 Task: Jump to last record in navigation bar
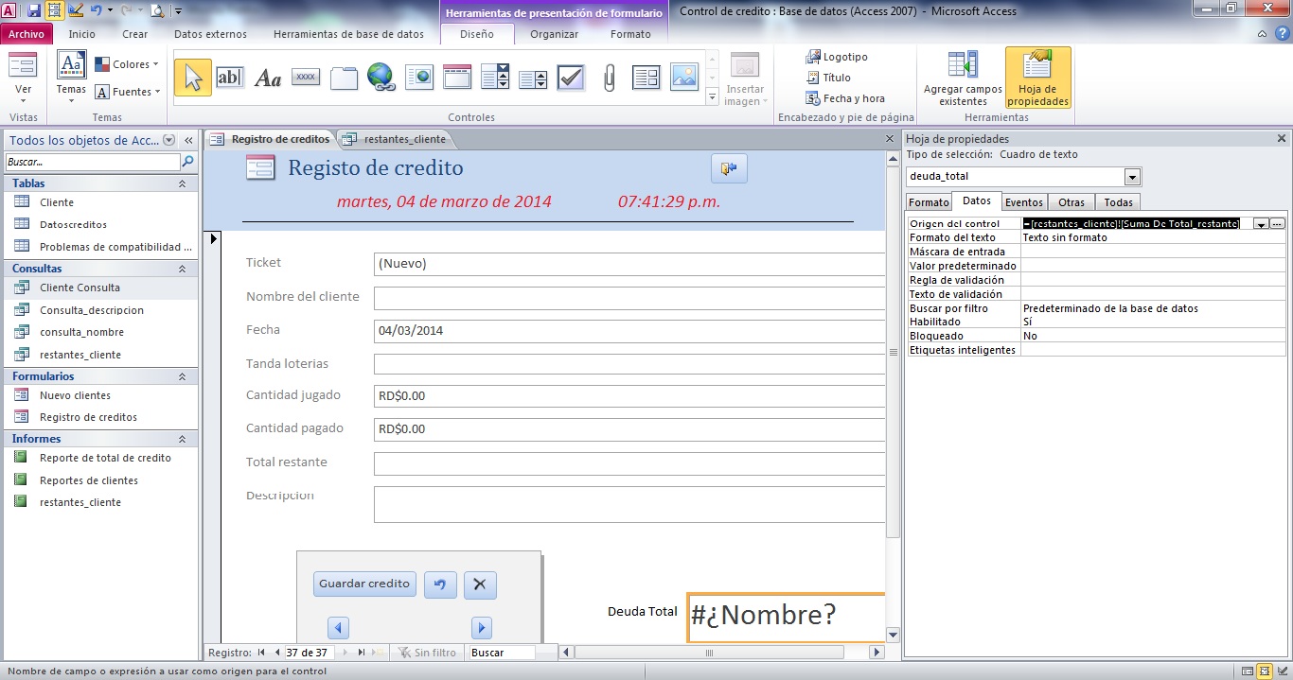pyautogui.click(x=361, y=653)
